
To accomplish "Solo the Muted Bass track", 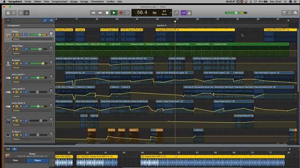I will [17, 49].
